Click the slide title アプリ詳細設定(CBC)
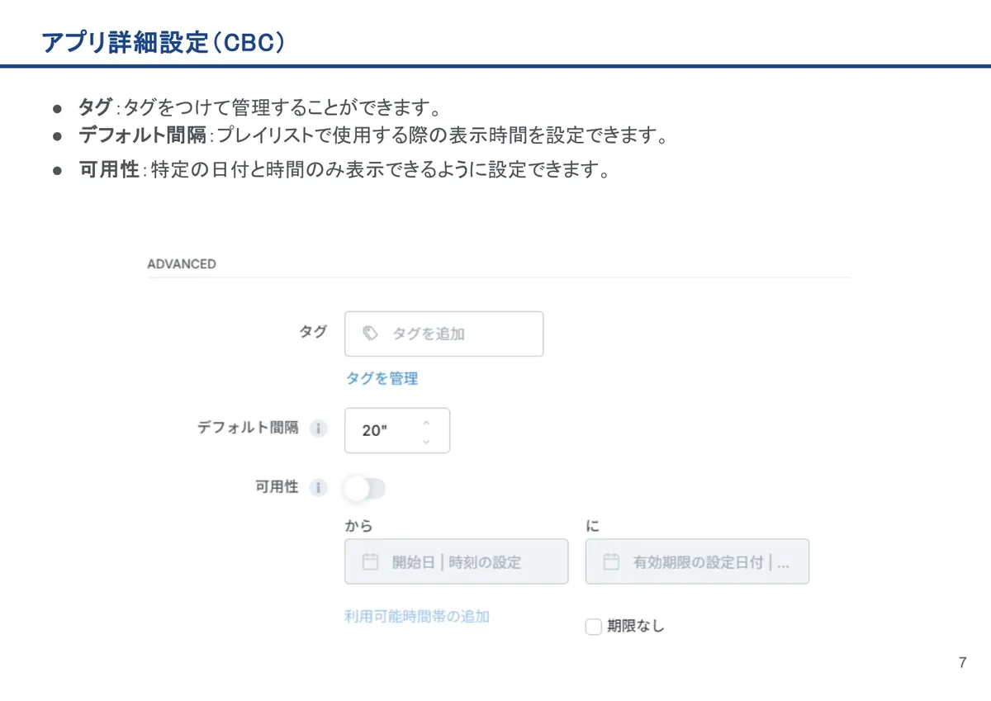 coord(164,41)
